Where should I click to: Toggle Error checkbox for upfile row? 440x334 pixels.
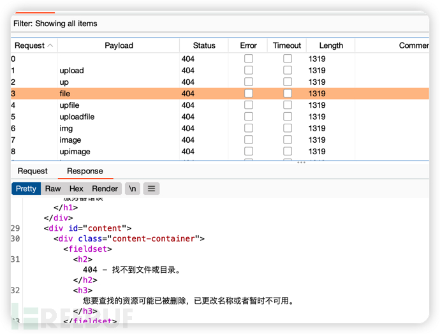[x=248, y=105]
